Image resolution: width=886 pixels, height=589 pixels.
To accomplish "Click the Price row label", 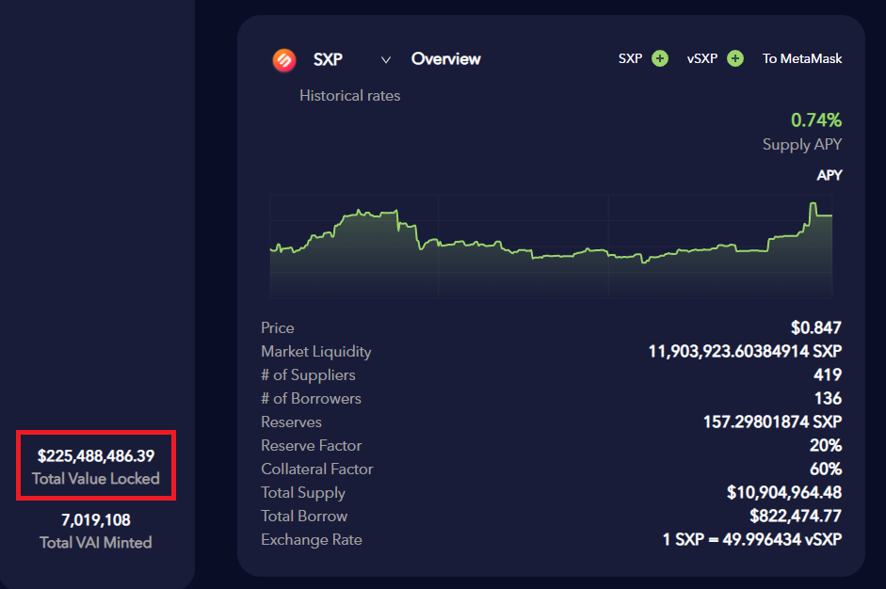I will tap(278, 328).
